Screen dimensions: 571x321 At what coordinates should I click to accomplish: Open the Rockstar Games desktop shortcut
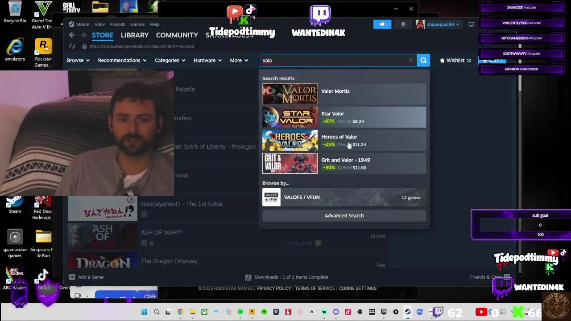tap(43, 53)
